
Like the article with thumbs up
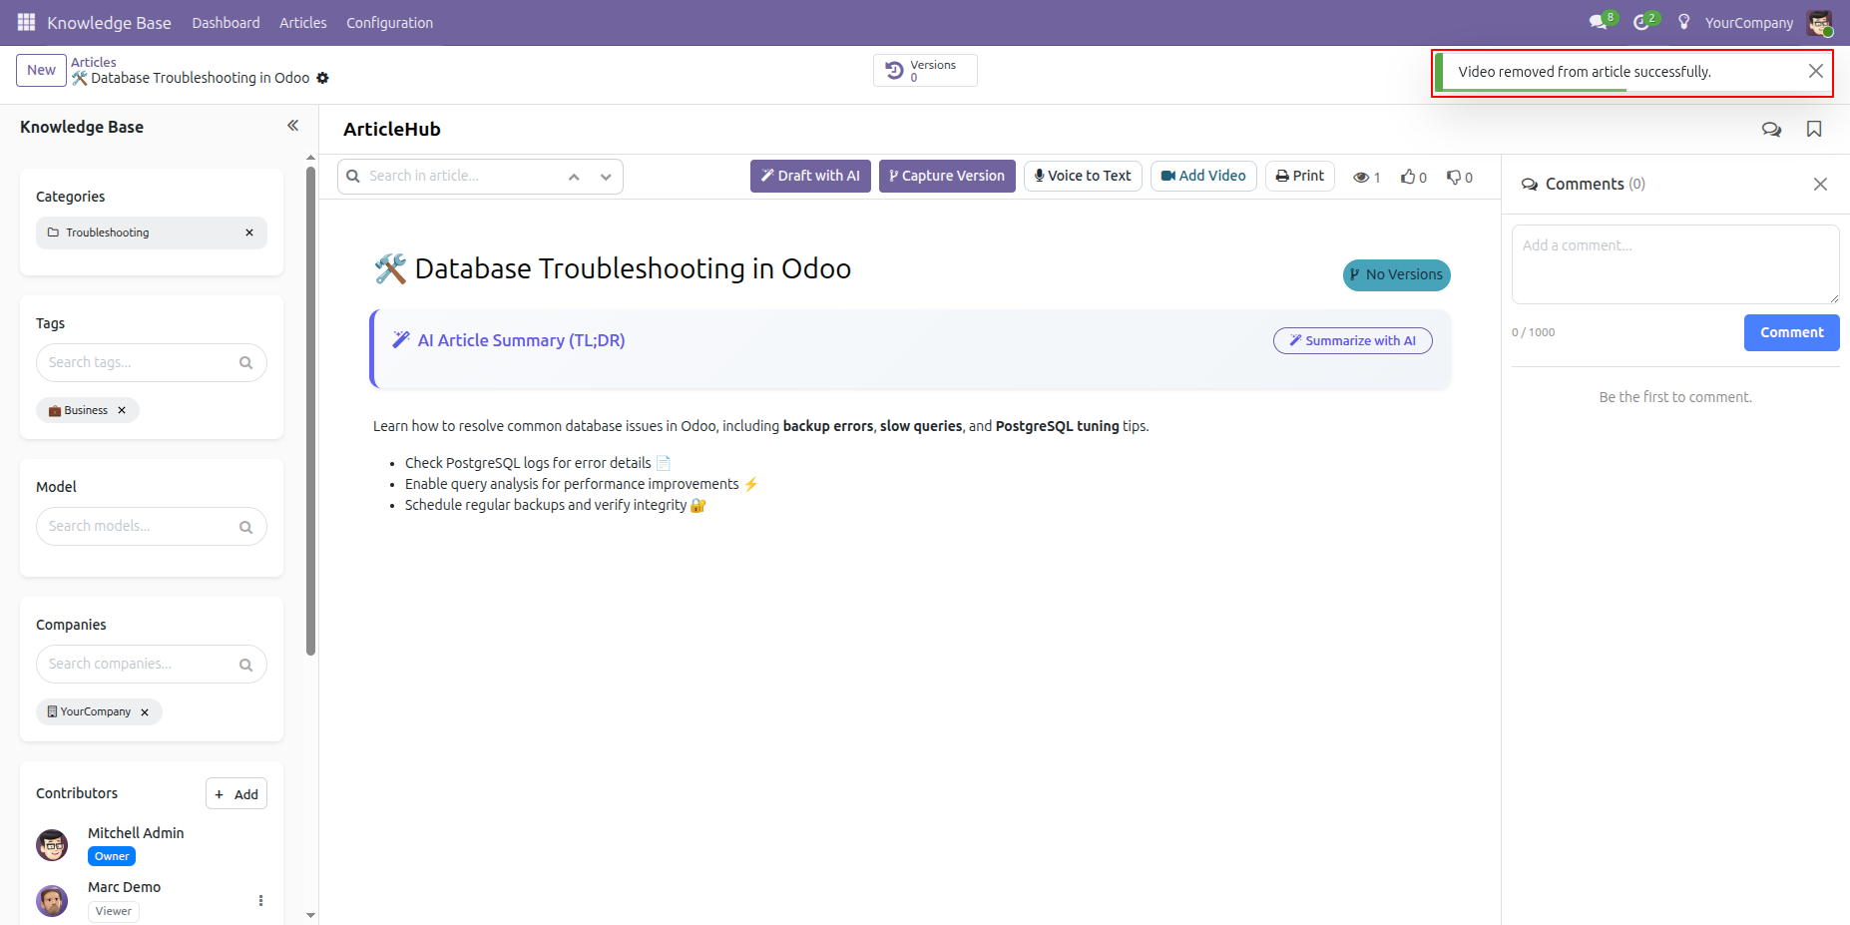click(1413, 177)
